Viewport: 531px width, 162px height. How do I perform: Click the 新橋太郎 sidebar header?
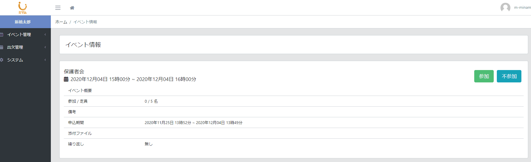[x=23, y=22]
